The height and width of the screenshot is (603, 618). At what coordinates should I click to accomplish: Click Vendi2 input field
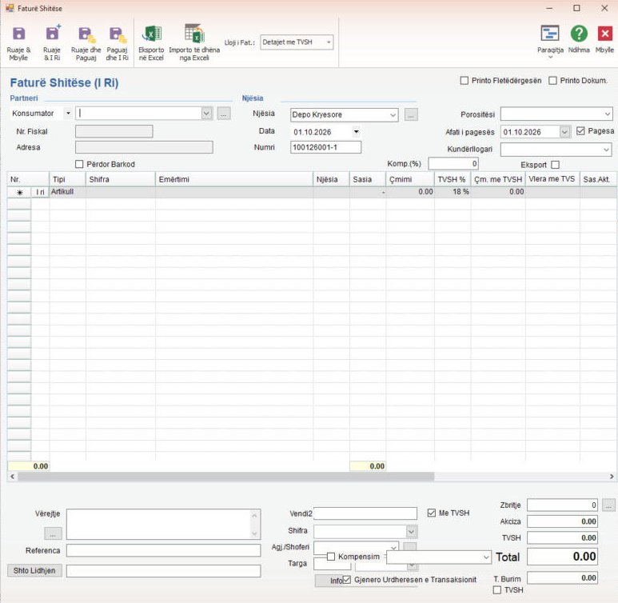[365, 513]
